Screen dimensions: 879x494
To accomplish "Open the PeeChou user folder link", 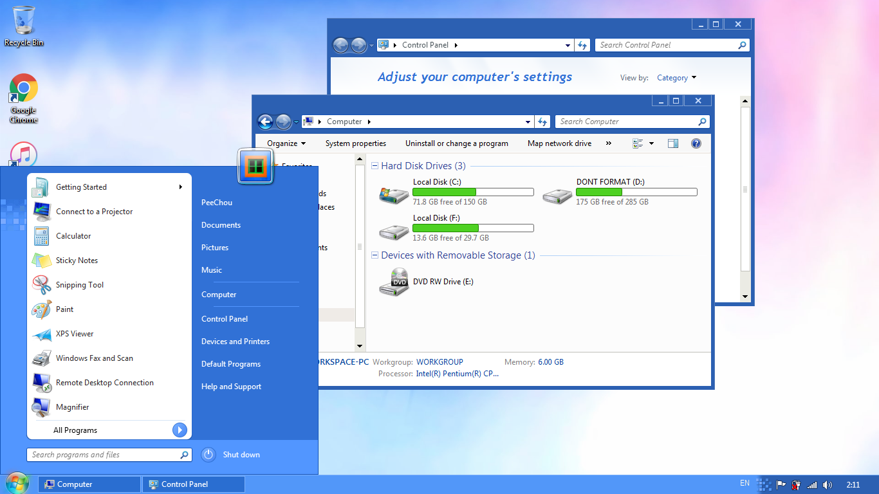I will click(x=217, y=203).
